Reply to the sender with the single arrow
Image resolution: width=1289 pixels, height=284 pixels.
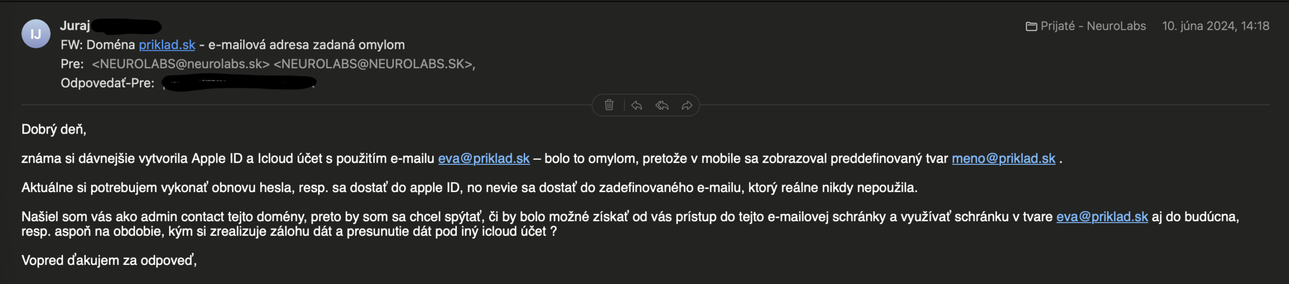[636, 105]
